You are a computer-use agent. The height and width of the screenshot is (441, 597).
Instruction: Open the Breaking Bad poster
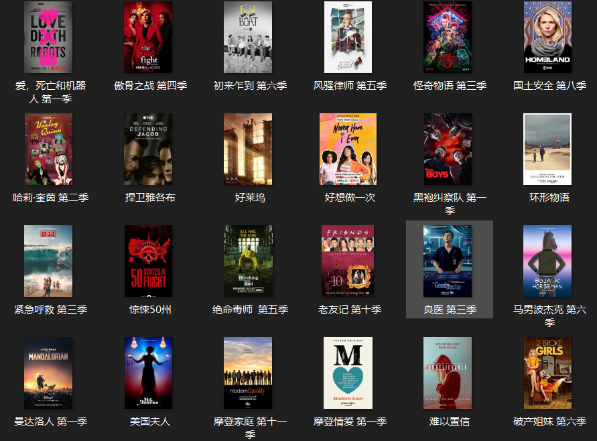pyautogui.click(x=248, y=261)
